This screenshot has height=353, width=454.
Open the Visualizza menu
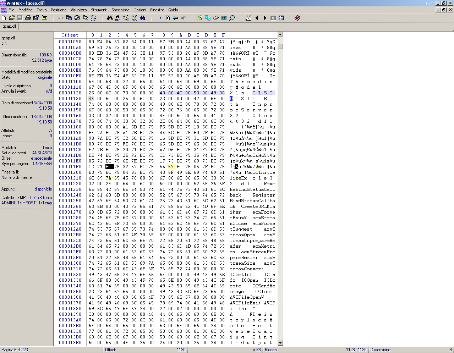pos(79,10)
